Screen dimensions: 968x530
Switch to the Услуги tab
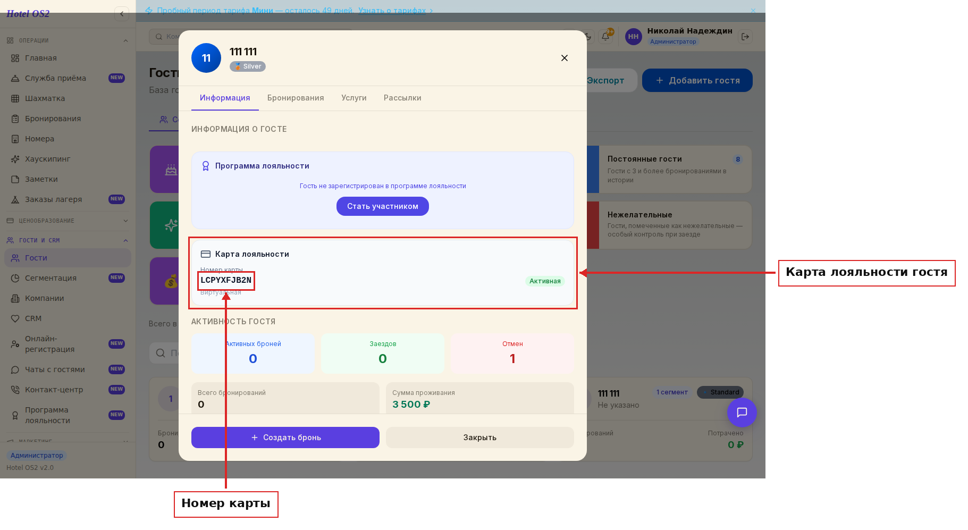(x=354, y=98)
